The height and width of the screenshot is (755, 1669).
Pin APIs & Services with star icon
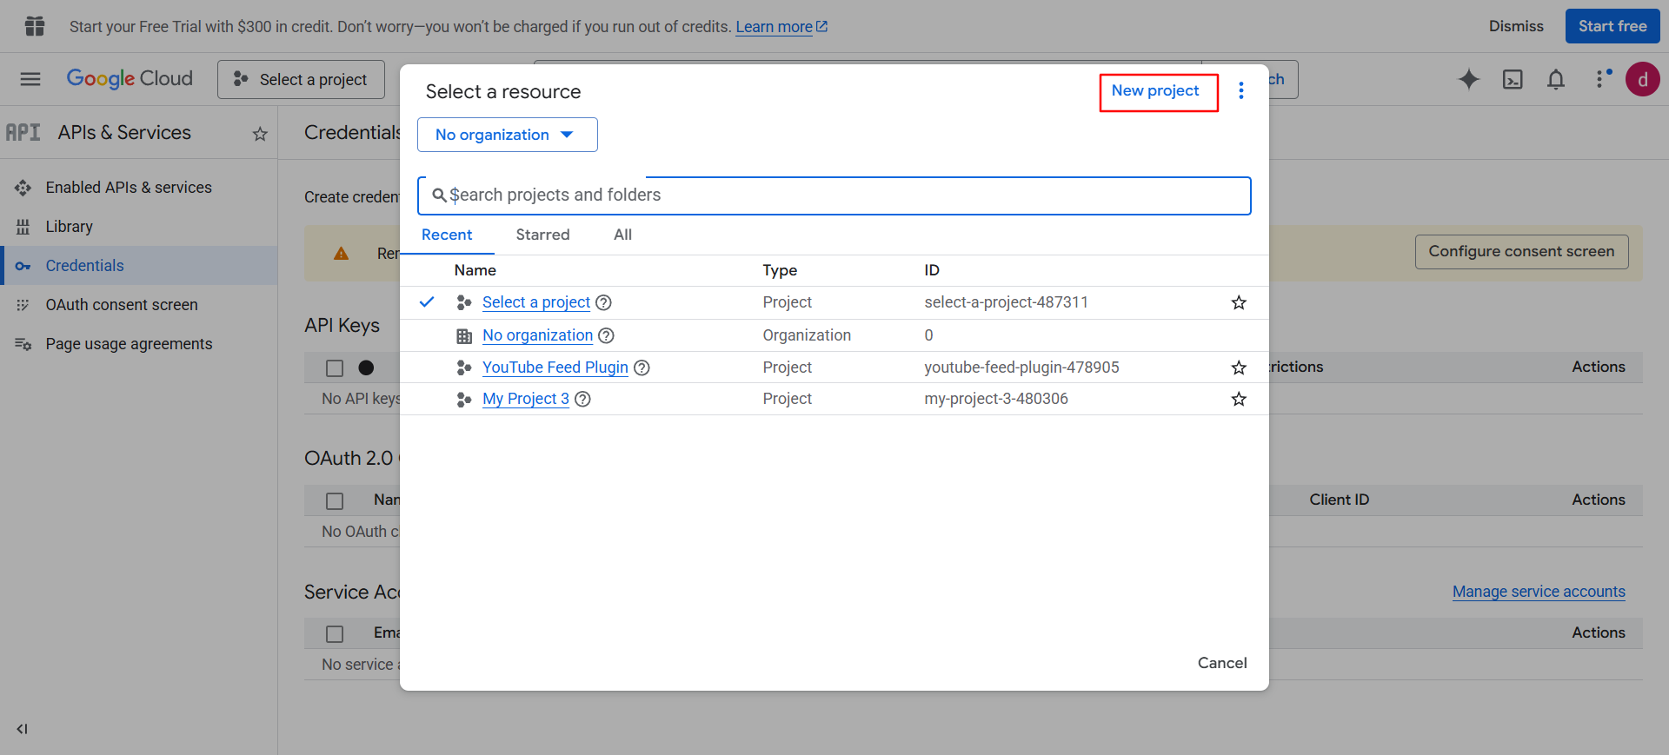point(260,134)
